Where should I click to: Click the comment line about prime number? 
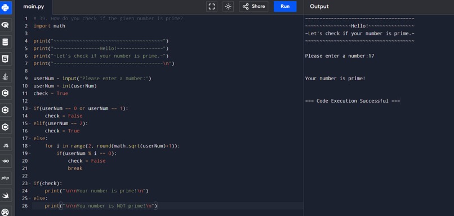(108, 19)
